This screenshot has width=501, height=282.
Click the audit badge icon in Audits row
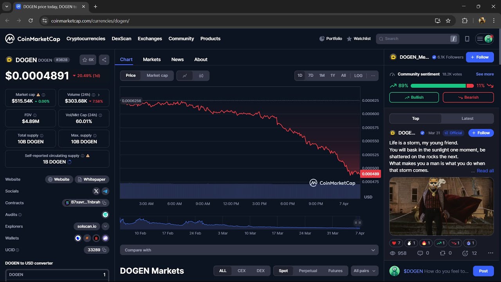(105, 215)
